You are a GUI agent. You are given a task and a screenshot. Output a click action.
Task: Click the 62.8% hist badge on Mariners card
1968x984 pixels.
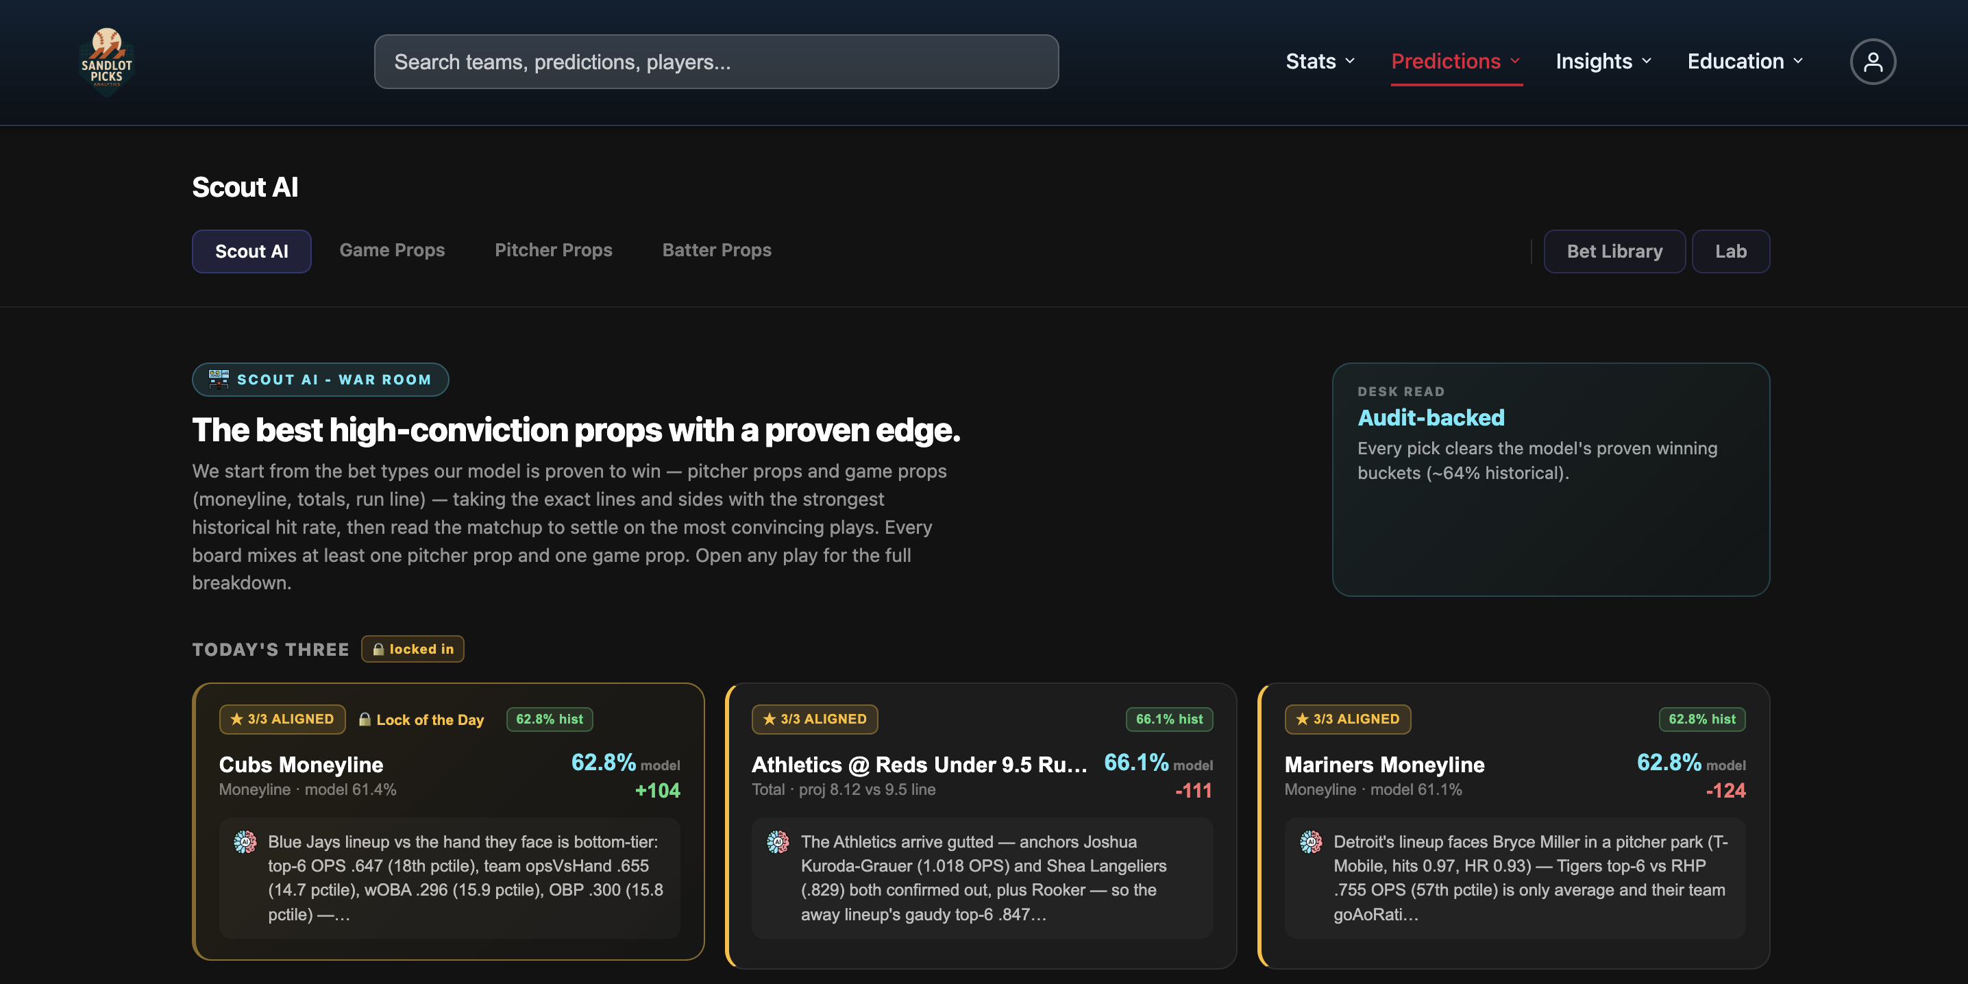click(x=1701, y=719)
